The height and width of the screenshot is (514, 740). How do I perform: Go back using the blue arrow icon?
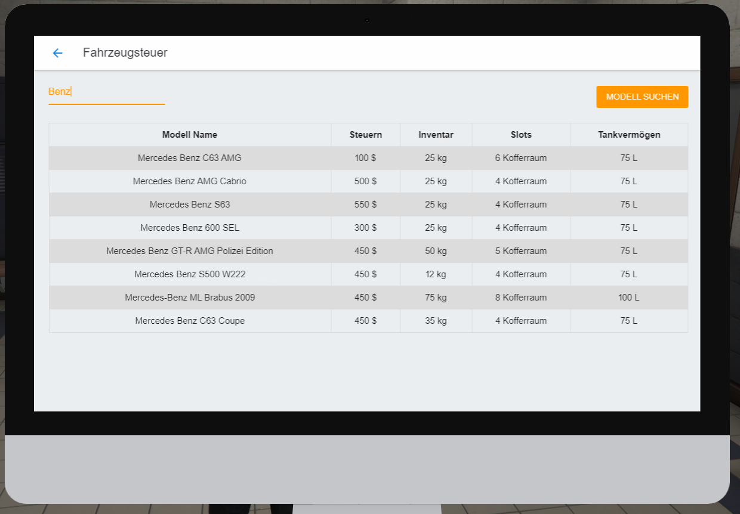(x=57, y=53)
